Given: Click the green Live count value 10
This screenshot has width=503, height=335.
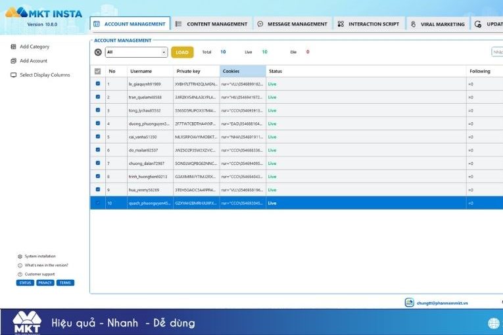Looking at the screenshot, I should pyautogui.click(x=265, y=52).
